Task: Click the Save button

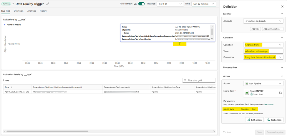Action: click(260, 132)
